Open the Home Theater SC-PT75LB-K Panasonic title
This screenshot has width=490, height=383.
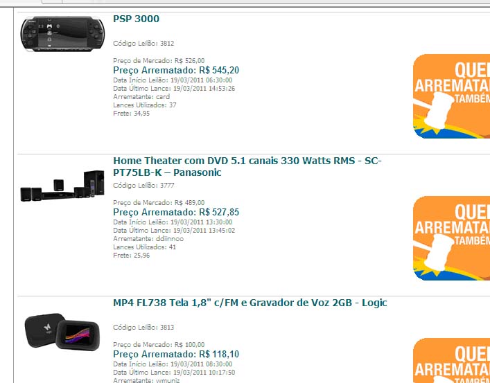point(247,166)
